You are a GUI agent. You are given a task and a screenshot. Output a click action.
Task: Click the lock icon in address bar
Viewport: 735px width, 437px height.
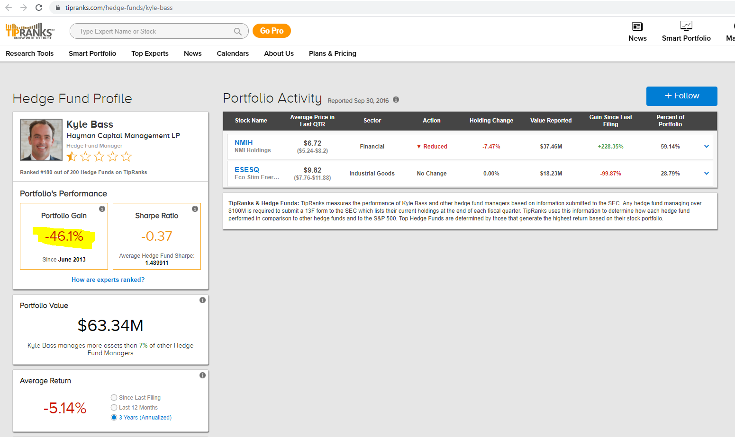point(58,8)
